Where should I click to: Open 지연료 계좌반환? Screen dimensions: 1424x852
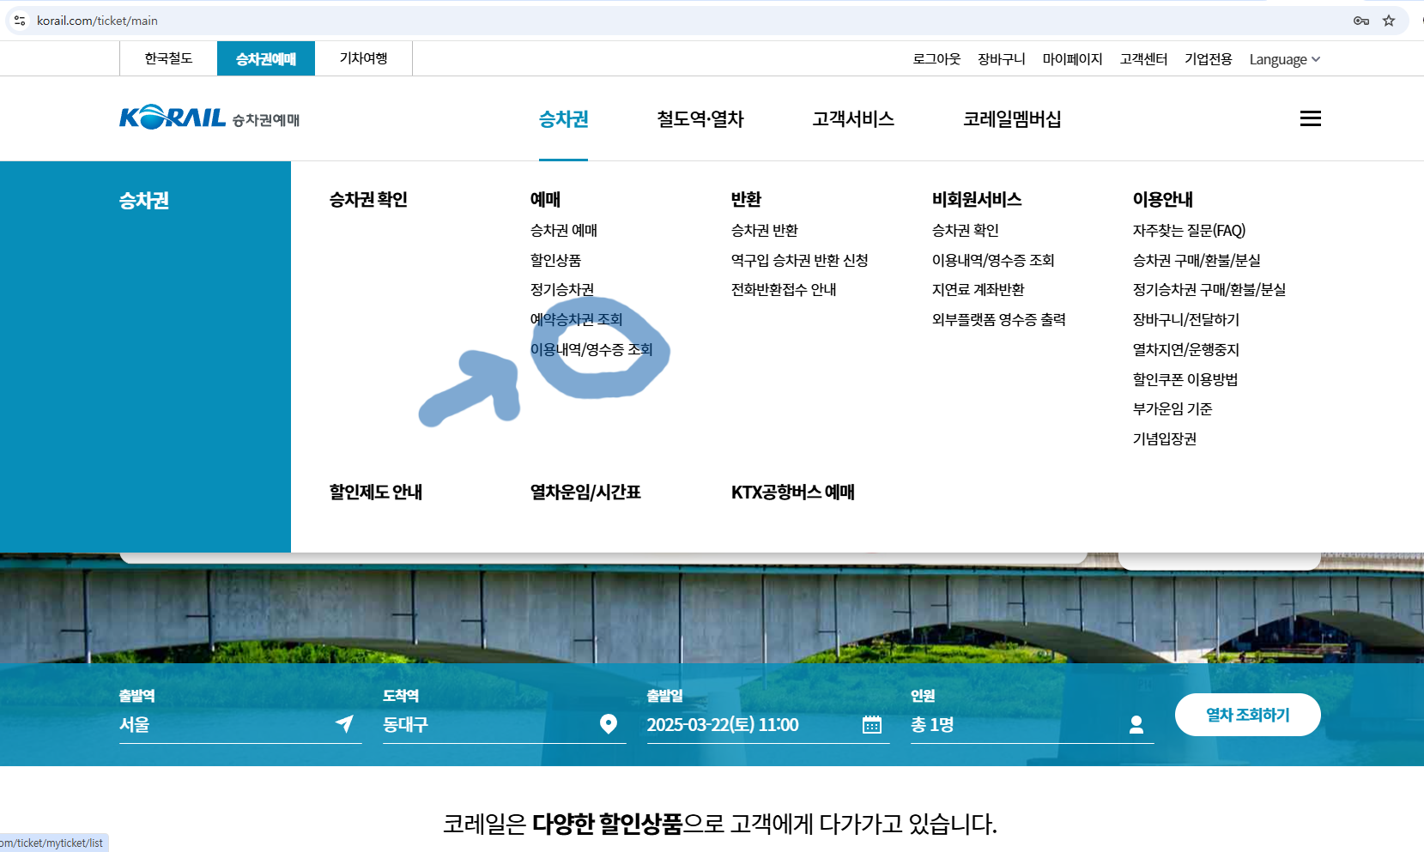[979, 289]
